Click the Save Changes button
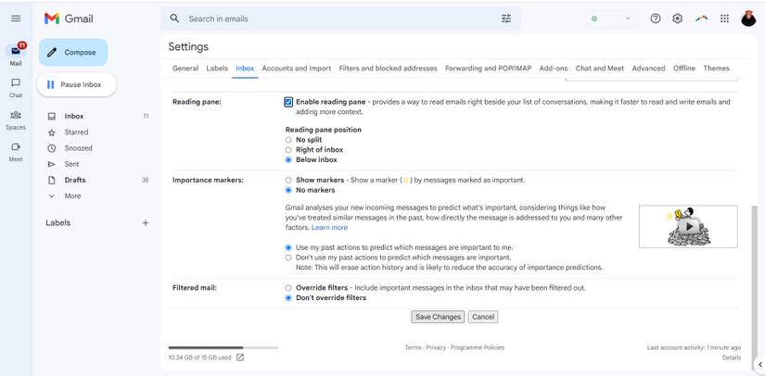 (438, 317)
